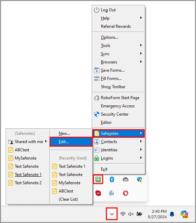The image size is (196, 223).
Task: Open Test Safenote 2 in Safenotes list
Action: click(x=27, y=183)
